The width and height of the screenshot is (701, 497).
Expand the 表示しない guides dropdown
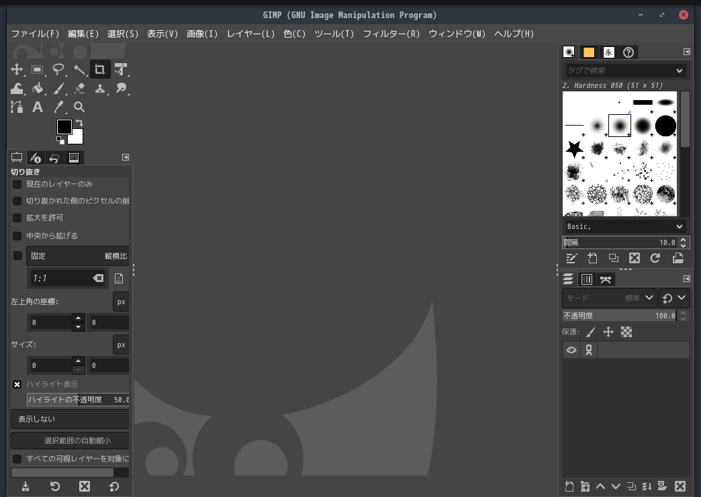pos(71,419)
